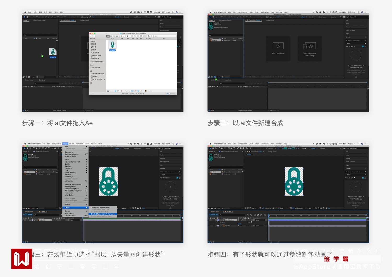Click the locked.ai file thumbnail in Finder window
Viewport: 392px width, 277px height.
pos(112,45)
